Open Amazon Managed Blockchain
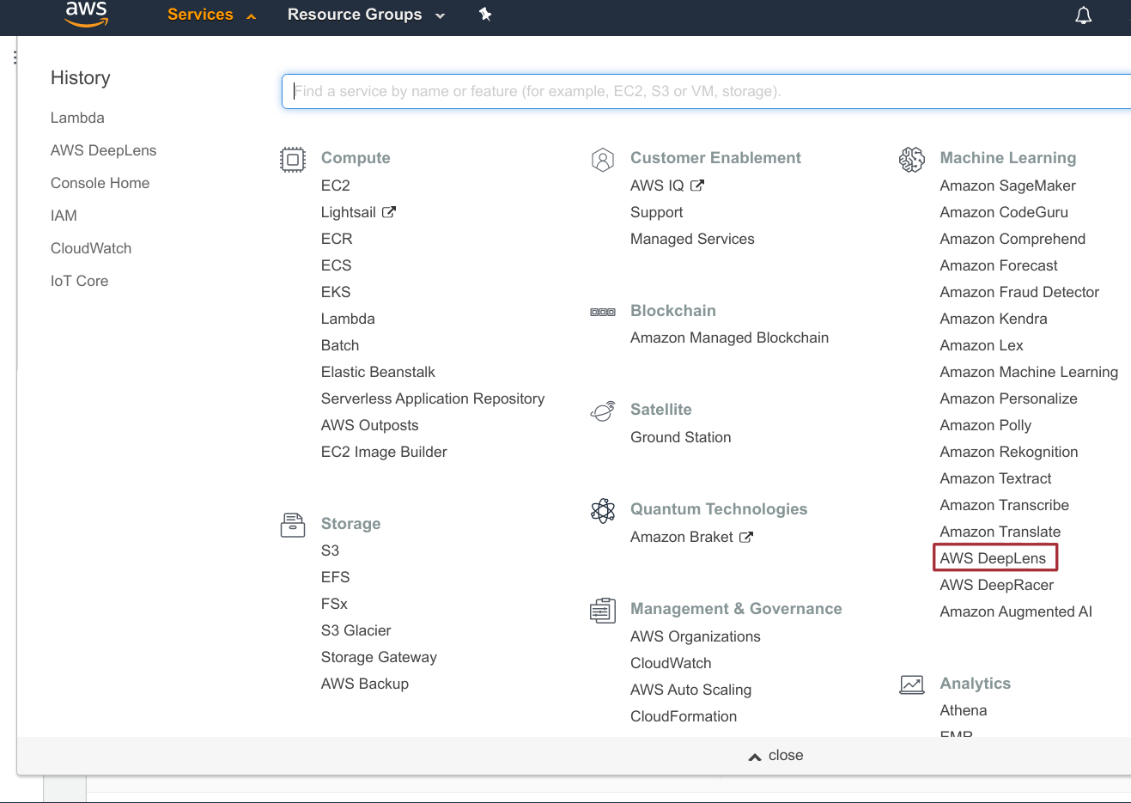Viewport: 1131px width, 803px height. [x=729, y=338]
